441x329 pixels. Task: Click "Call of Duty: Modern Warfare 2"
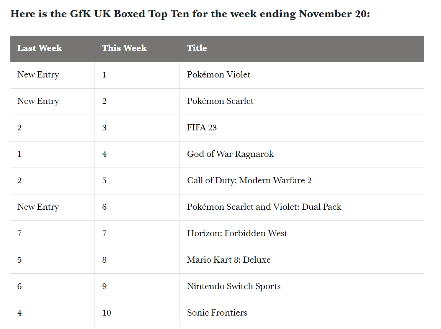click(249, 181)
